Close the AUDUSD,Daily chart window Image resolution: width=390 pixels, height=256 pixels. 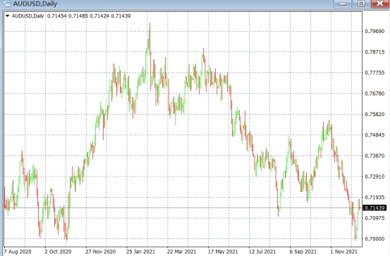pos(380,4)
